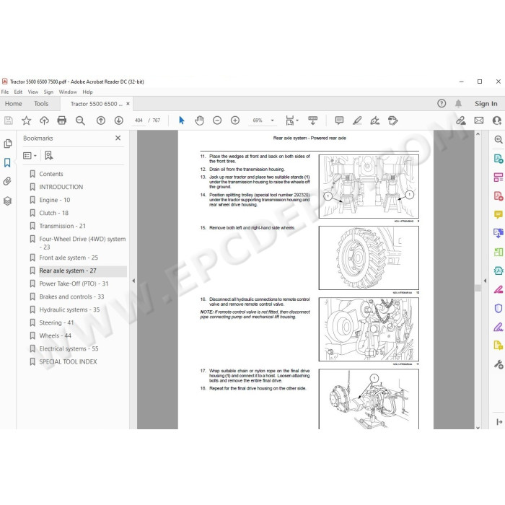The width and height of the screenshot is (505, 505).
Task: Open Front axle system - 25 bookmark
Action: click(69, 258)
